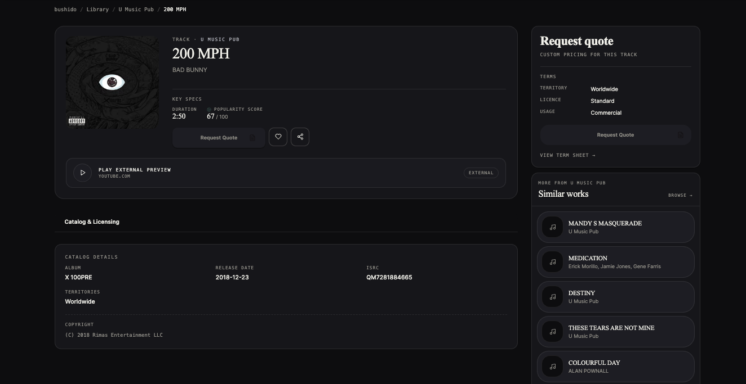Click the document icon in sidebar Request Quote button
746x384 pixels.
[681, 135]
